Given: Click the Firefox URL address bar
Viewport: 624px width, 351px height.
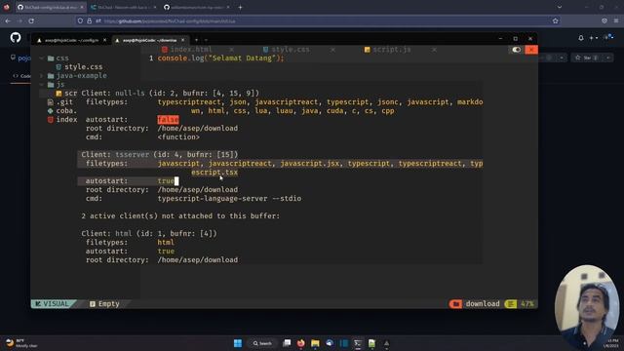Looking at the screenshot, I should coord(319,20).
